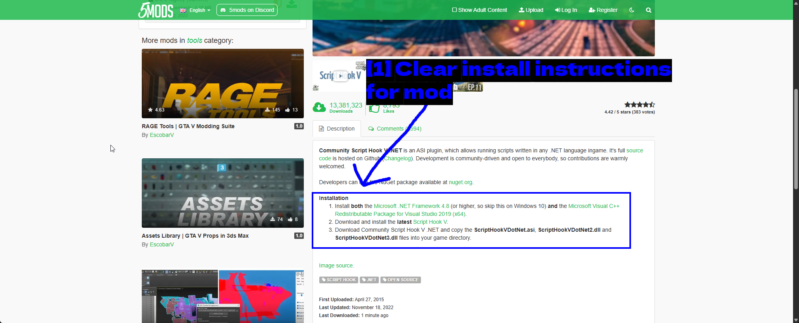Open the Script Hook V link
This screenshot has width=799, height=323.
(430, 222)
